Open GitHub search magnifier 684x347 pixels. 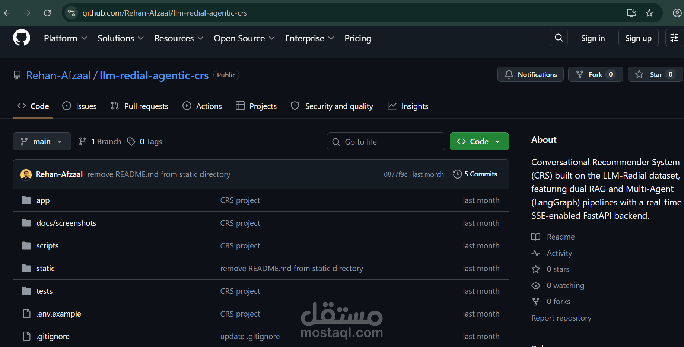pyautogui.click(x=559, y=38)
